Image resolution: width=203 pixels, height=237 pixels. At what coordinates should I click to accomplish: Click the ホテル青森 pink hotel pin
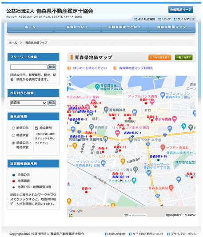174,119
